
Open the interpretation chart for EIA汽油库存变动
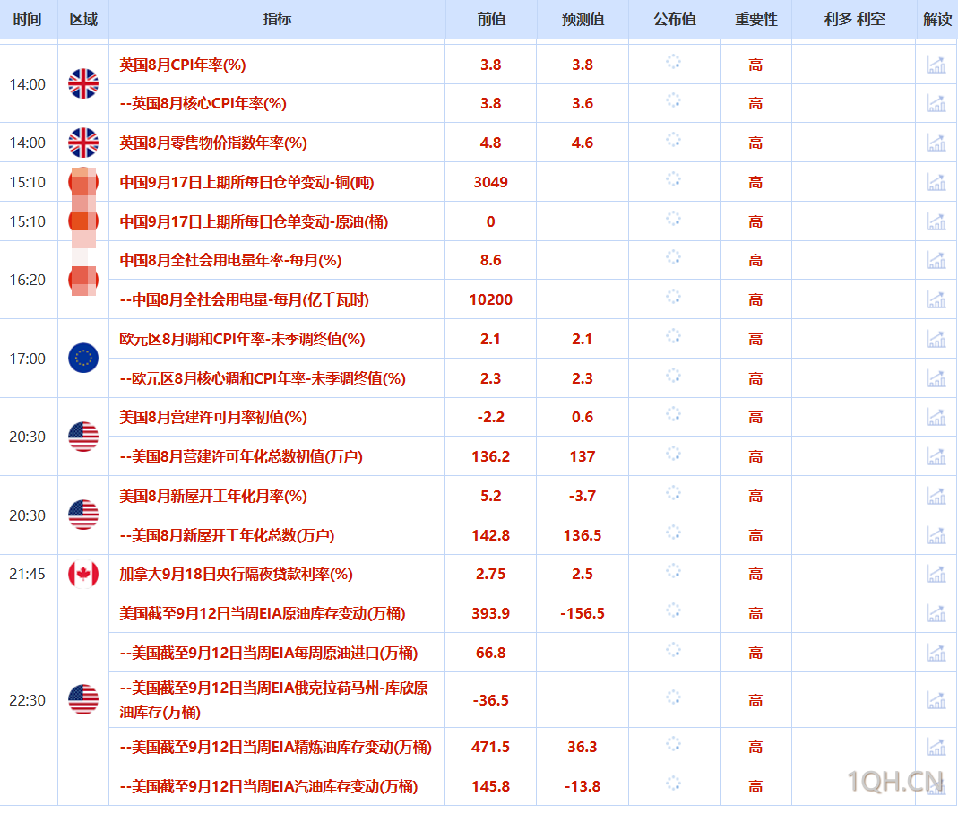pos(936,785)
